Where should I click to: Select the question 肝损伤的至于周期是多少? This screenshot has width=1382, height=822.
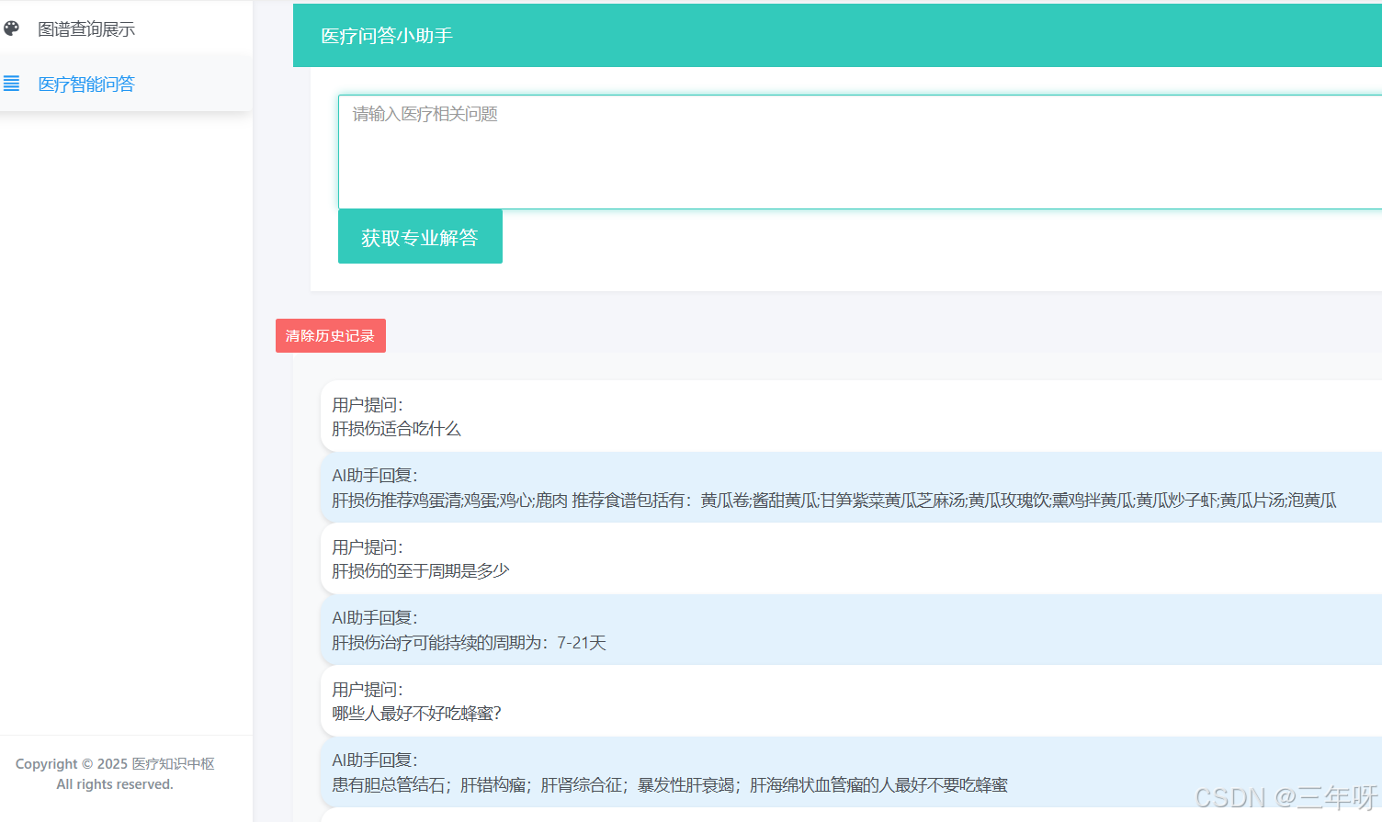point(420,571)
